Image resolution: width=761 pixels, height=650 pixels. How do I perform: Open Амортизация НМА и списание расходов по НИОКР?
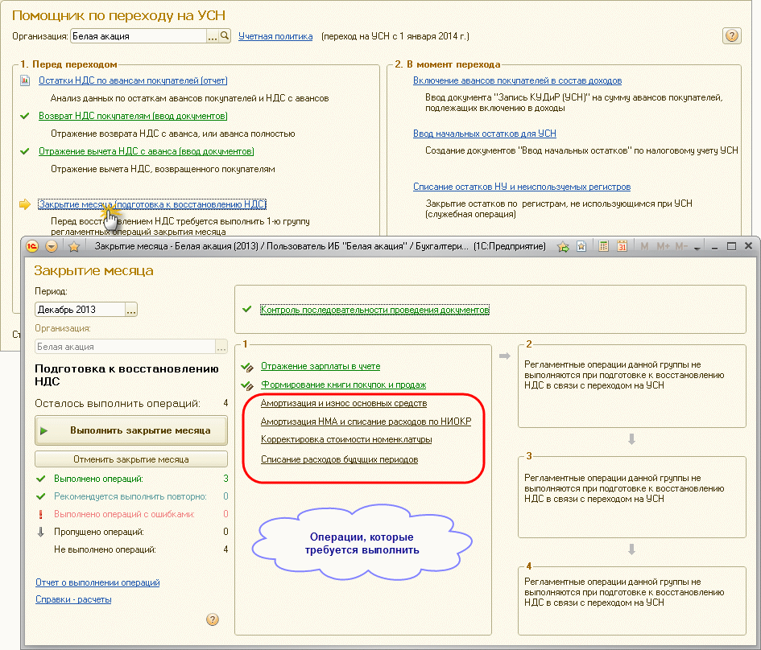(x=366, y=422)
